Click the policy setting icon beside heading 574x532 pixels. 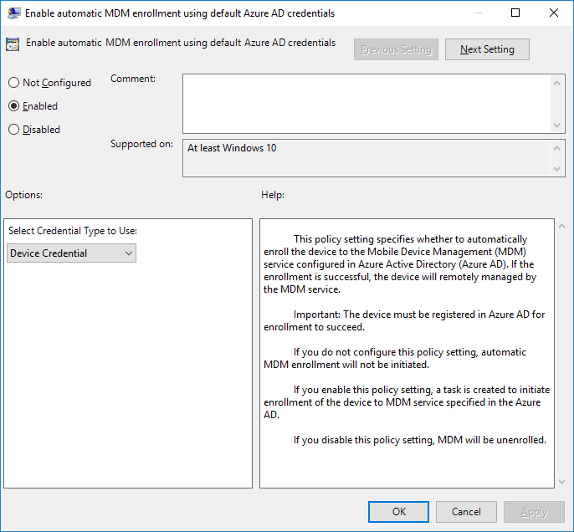(13, 44)
